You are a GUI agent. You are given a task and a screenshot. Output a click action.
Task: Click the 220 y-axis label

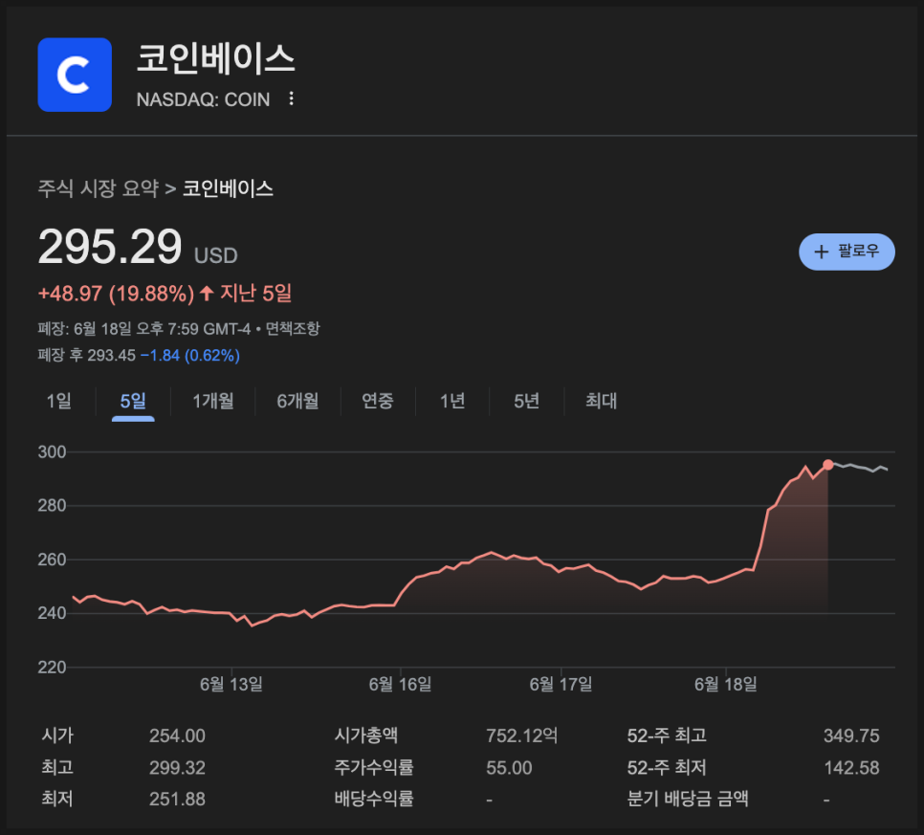52,667
